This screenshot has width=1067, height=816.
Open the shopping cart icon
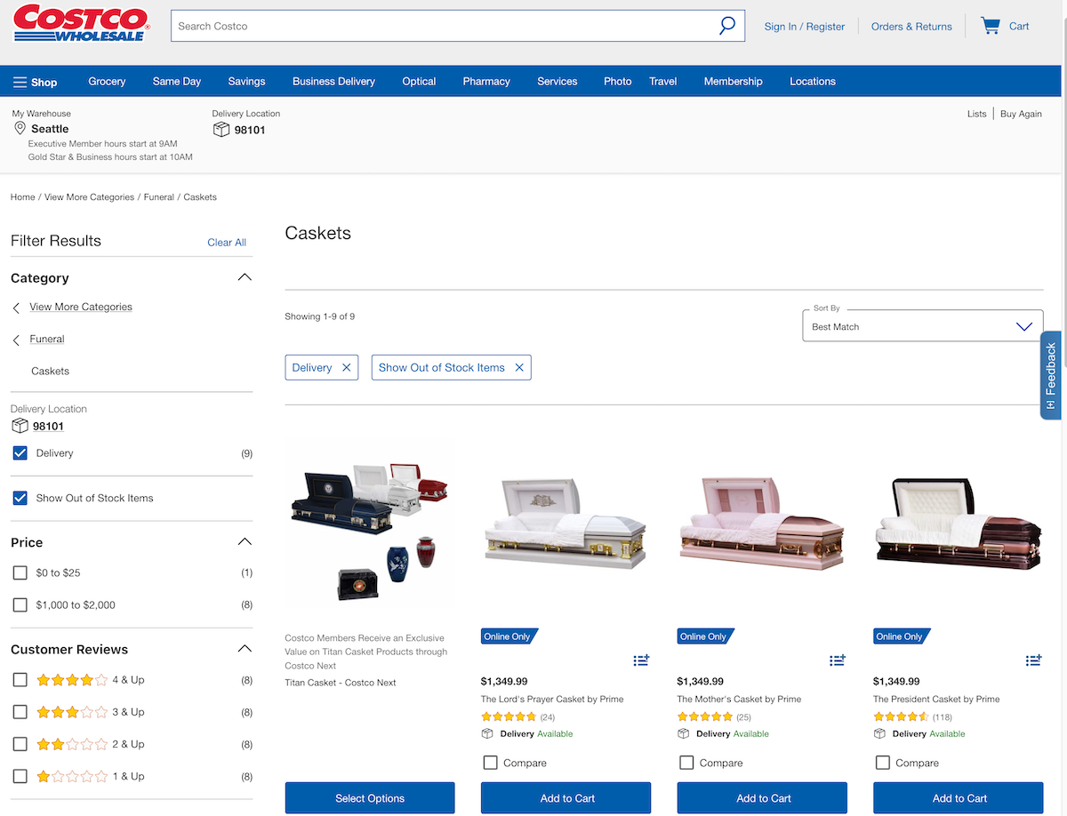[x=990, y=26]
